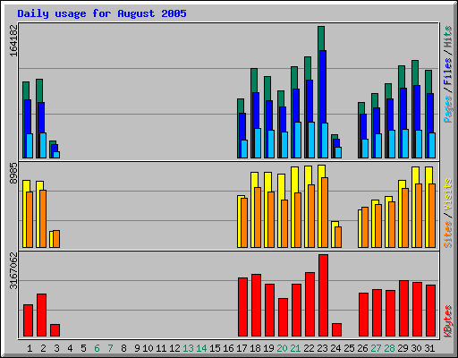Viewport: 458px width, 358px height.
Task: Select the cyan Pages bar for day 1
Action: [x=30, y=146]
